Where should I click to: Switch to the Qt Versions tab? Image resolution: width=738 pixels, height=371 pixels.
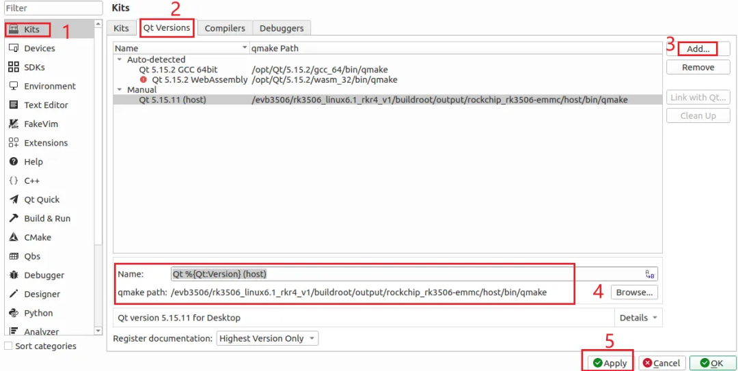tap(167, 28)
